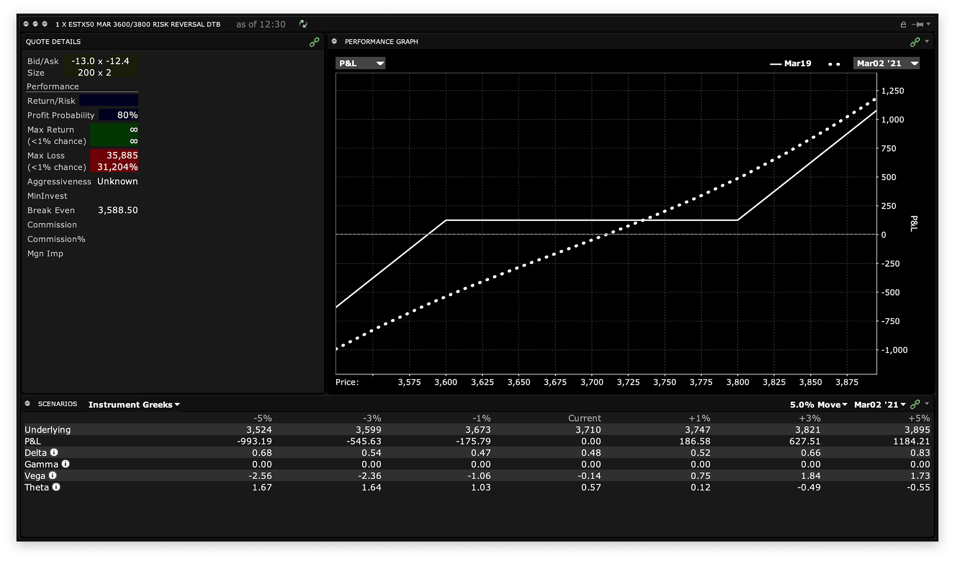
Task: Click the Mgn Imp label
Action: tap(45, 254)
